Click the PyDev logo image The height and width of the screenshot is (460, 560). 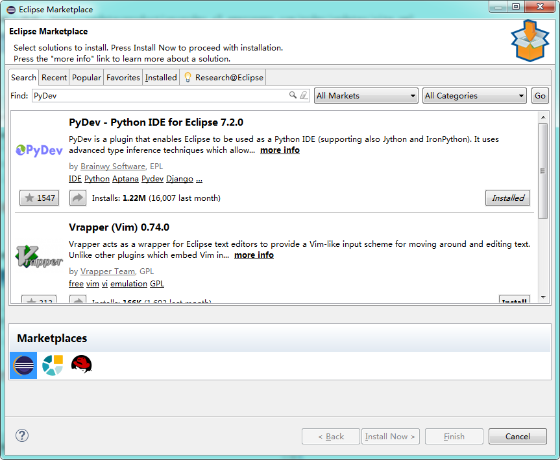coord(40,150)
